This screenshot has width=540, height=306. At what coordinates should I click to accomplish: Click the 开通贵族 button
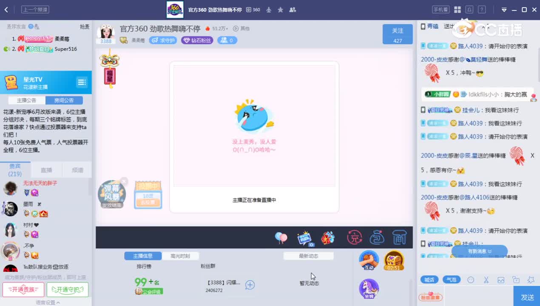(x=23, y=290)
